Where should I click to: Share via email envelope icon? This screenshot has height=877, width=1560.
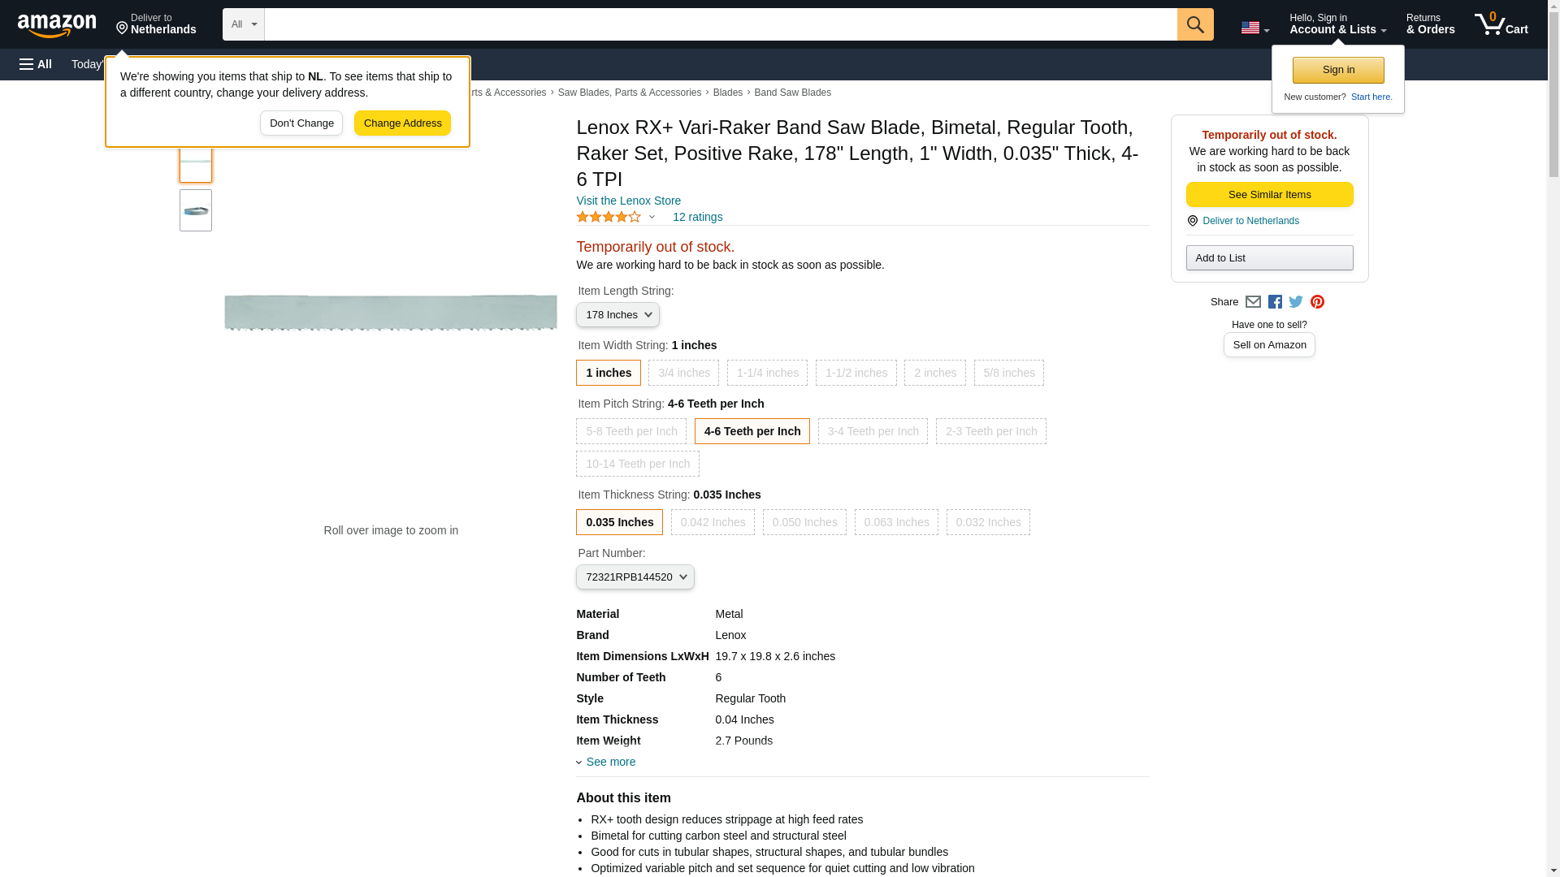click(x=1253, y=302)
